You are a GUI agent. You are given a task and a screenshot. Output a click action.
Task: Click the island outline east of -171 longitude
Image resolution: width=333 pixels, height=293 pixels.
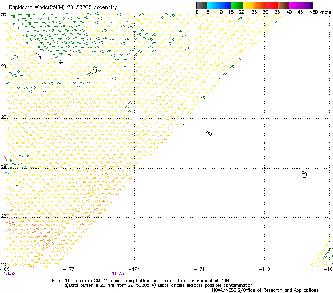pyautogui.click(x=209, y=133)
